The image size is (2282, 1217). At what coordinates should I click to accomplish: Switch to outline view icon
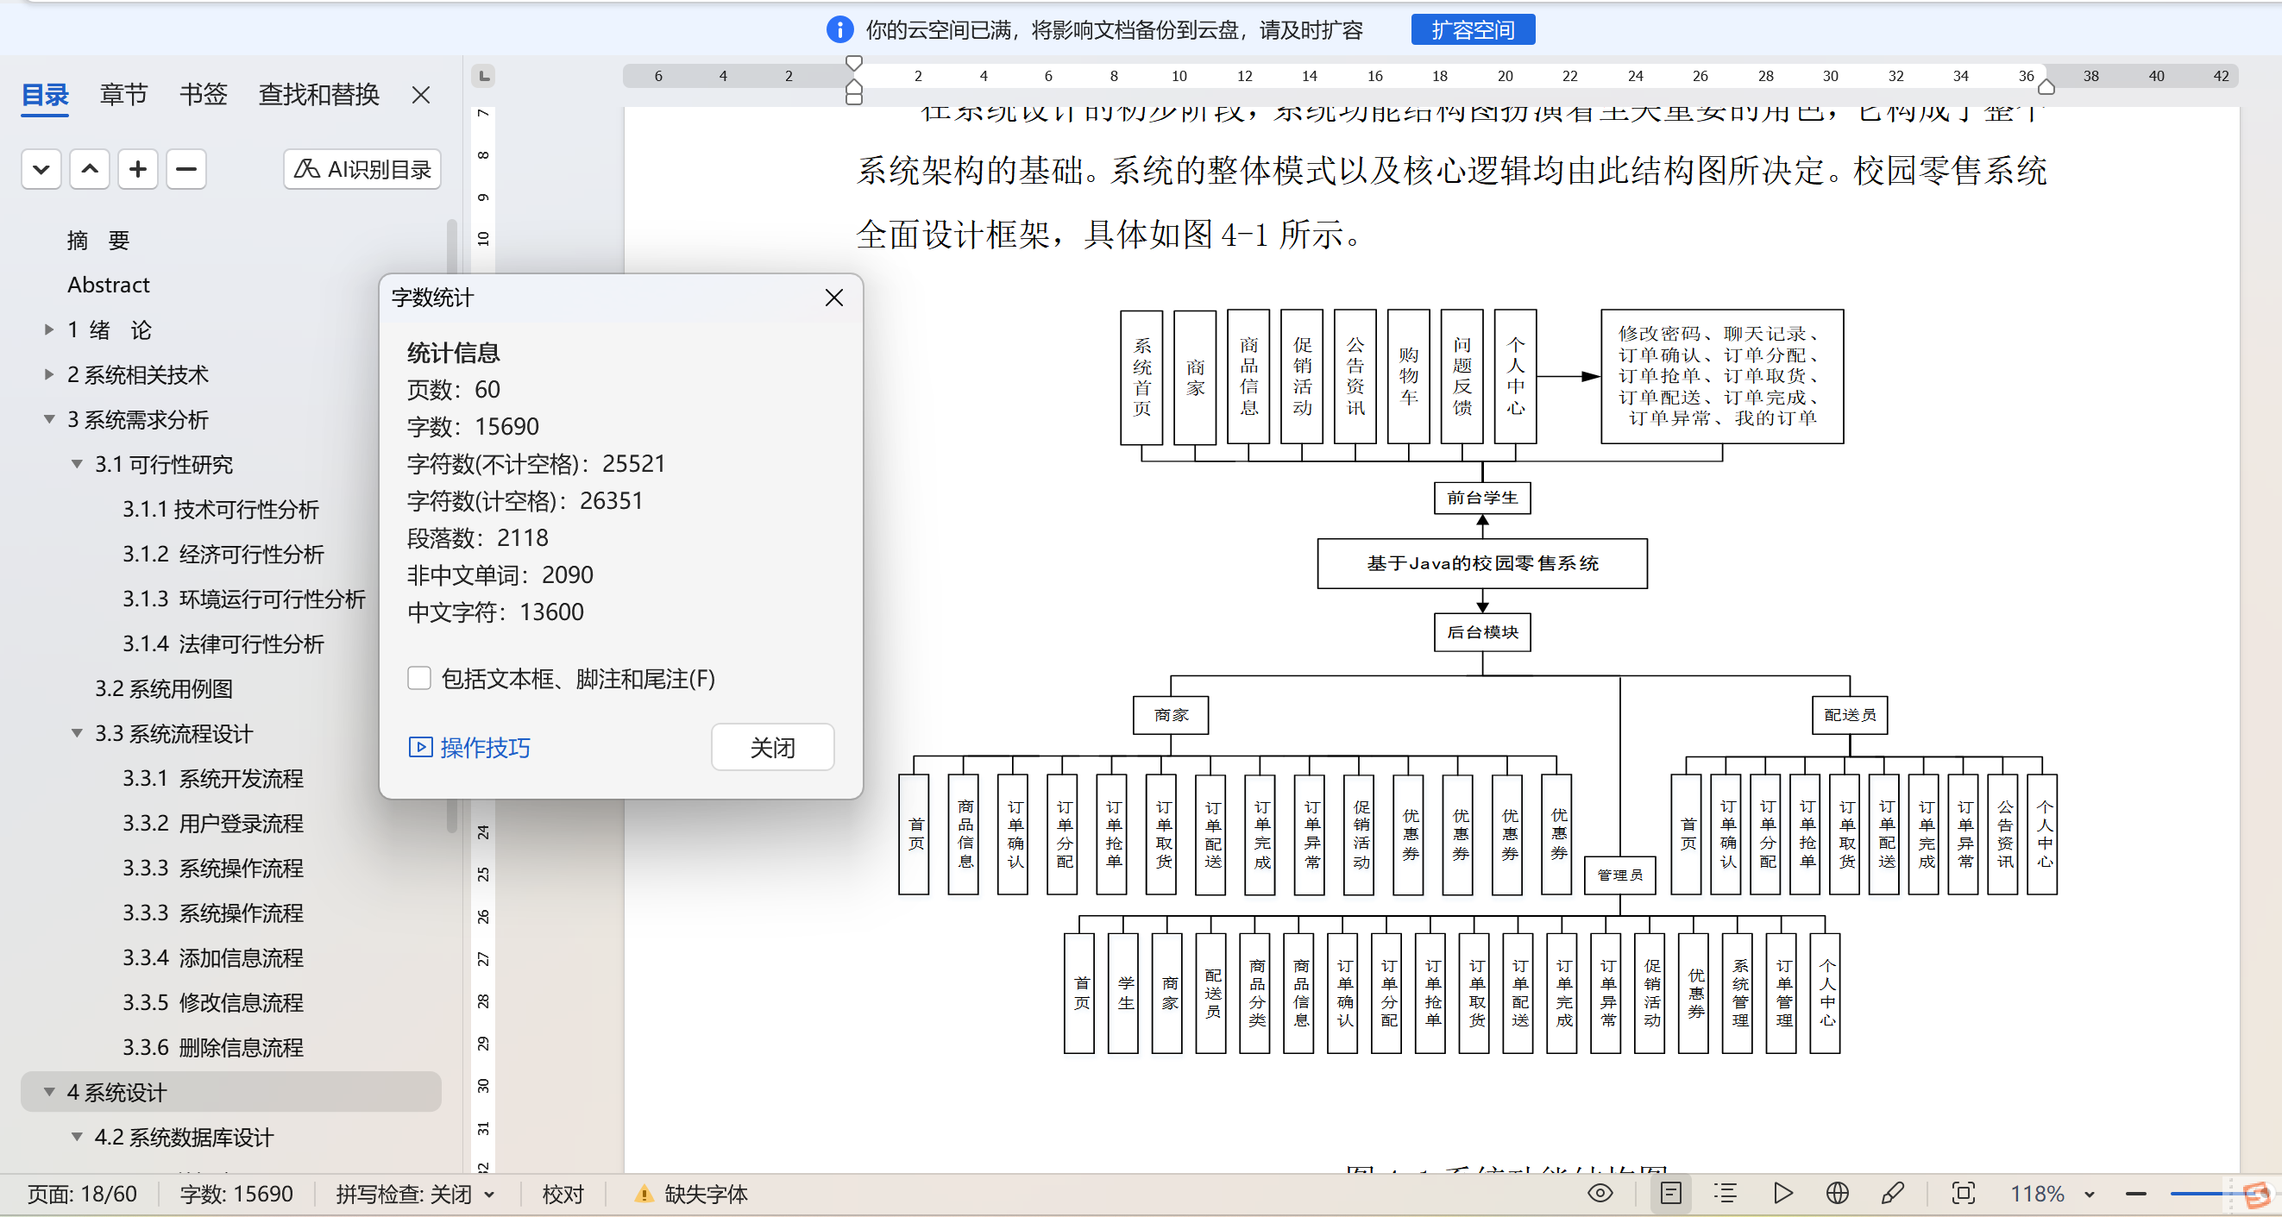[x=1725, y=1193]
